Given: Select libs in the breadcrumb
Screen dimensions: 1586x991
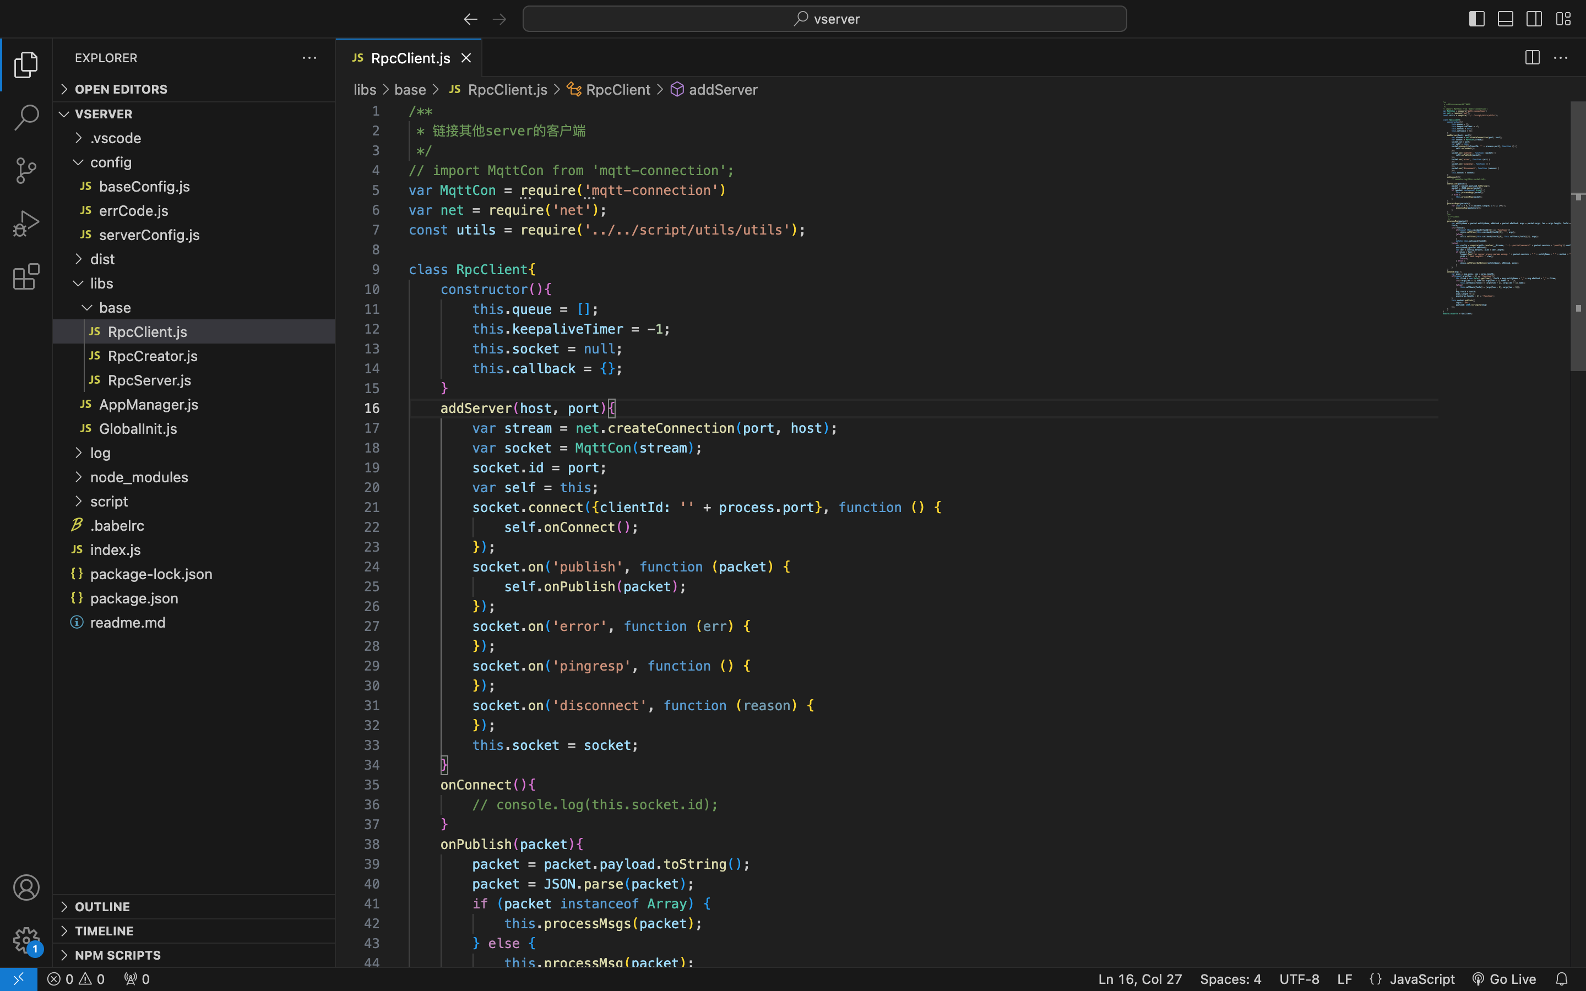Looking at the screenshot, I should tap(365, 90).
